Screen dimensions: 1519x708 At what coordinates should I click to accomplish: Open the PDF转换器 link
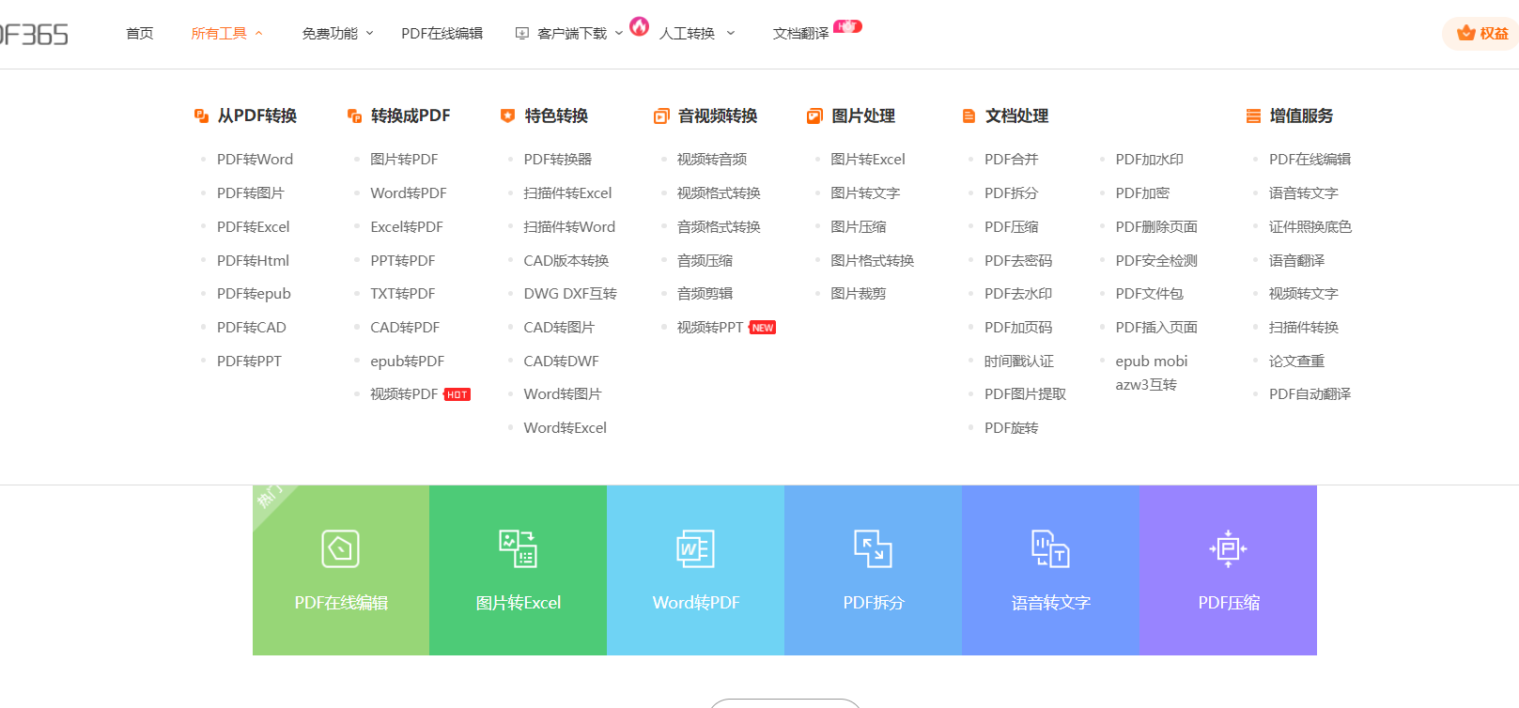pyautogui.click(x=557, y=160)
